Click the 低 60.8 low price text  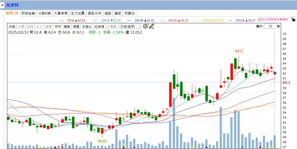click(x=64, y=32)
